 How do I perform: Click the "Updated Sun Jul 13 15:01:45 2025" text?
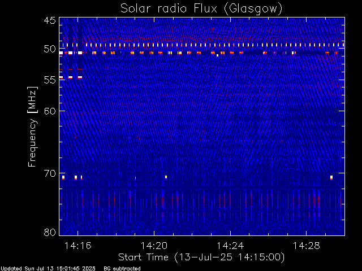(x=48, y=269)
